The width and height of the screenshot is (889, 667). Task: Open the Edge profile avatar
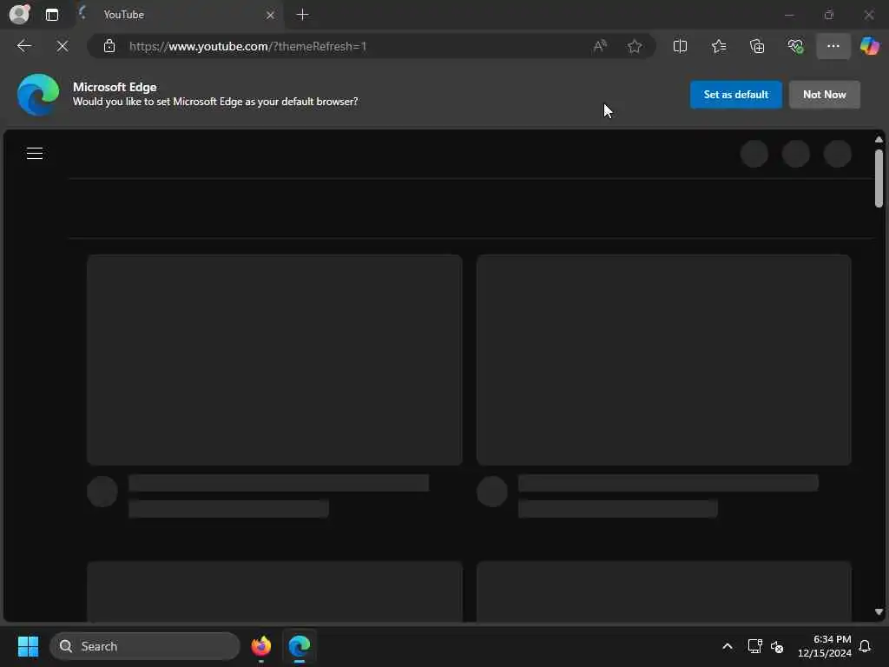pyautogui.click(x=19, y=14)
